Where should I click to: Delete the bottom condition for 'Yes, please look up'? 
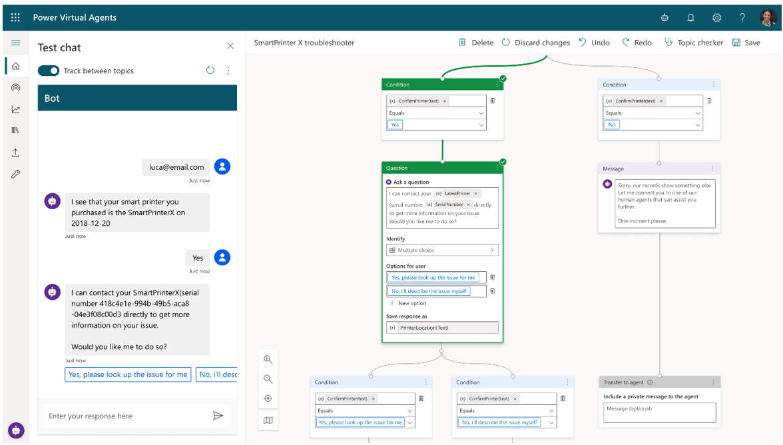coord(421,398)
